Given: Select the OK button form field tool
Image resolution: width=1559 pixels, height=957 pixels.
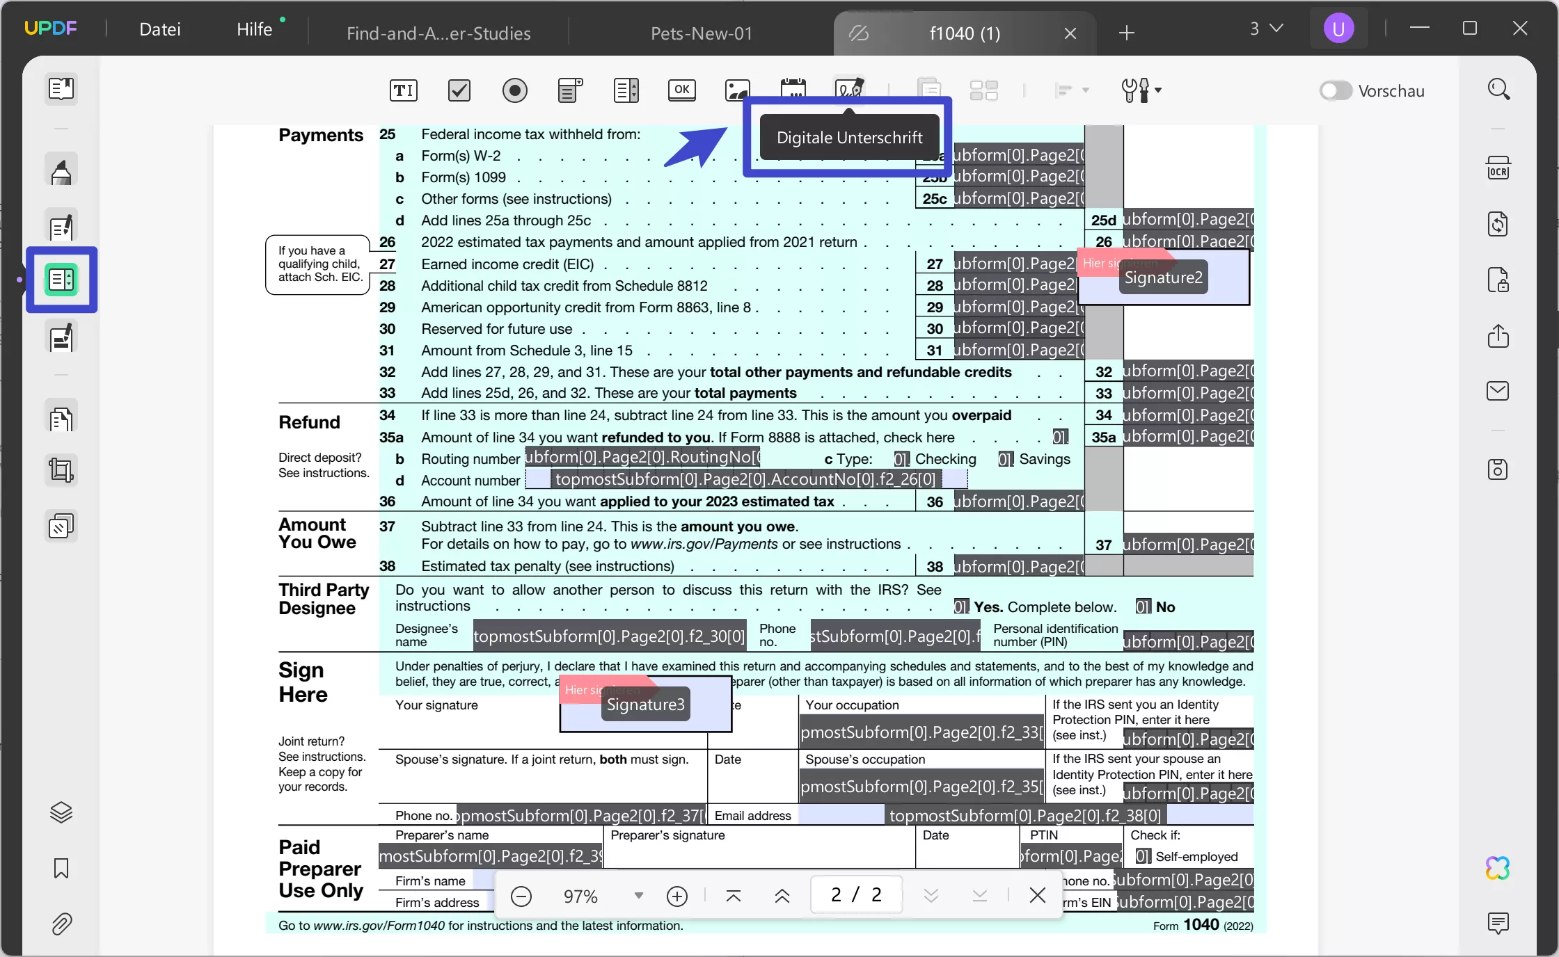Looking at the screenshot, I should click(681, 90).
